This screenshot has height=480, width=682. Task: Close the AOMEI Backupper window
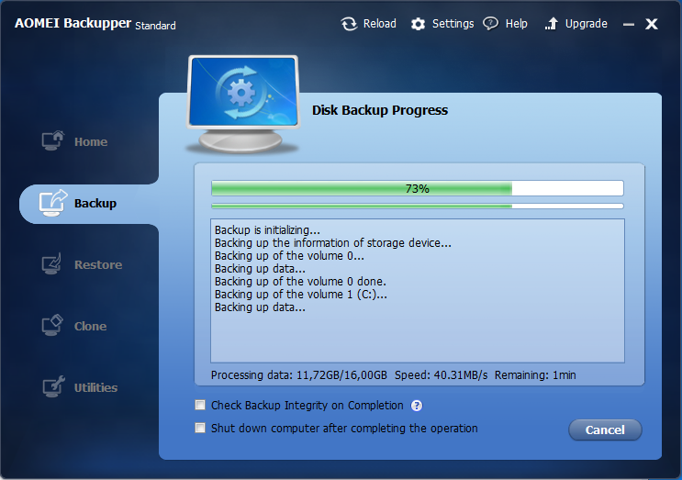tap(652, 24)
